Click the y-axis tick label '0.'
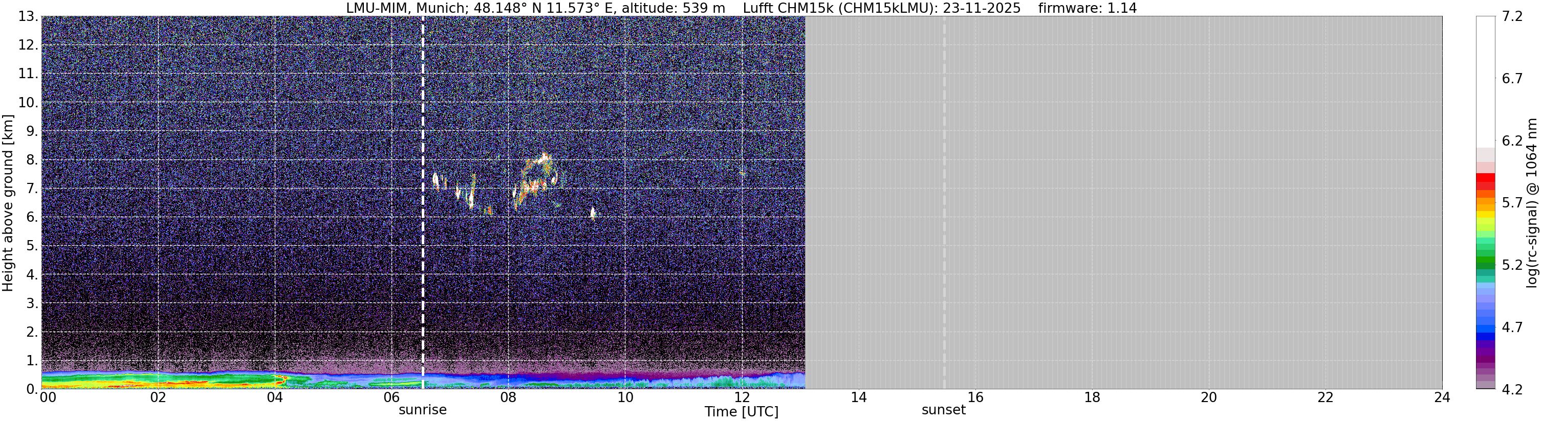 32,389
